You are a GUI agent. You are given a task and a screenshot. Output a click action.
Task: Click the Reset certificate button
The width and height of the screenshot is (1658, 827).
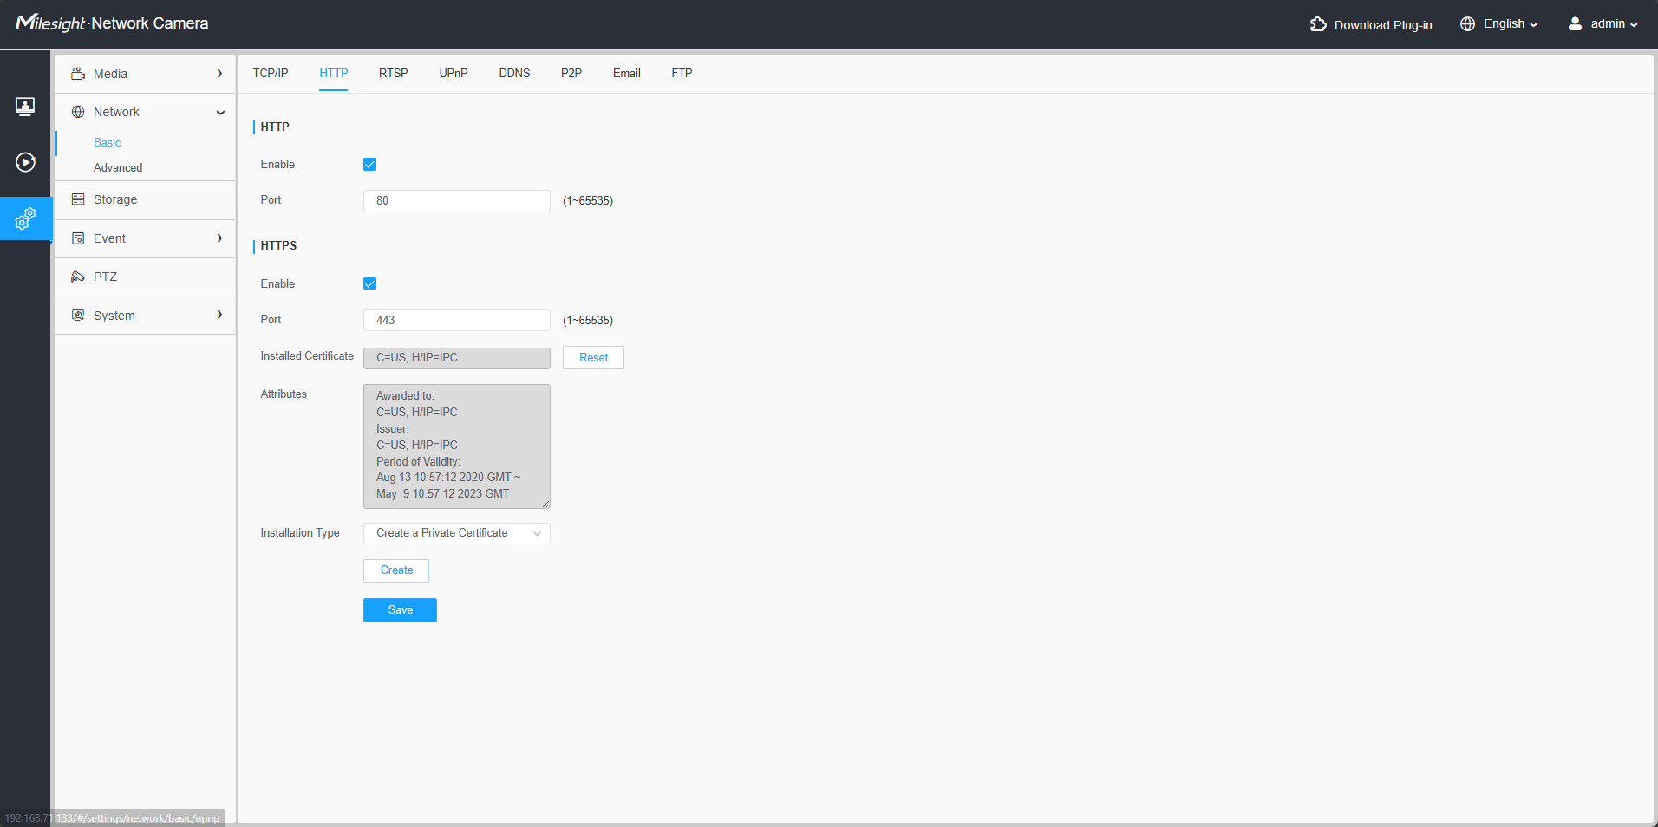coord(593,358)
